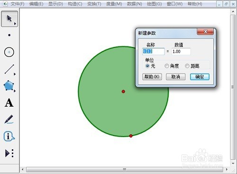Screen dimensions: 237x174
Task: Close the 新建参数 dialog
Action: [x=205, y=32]
